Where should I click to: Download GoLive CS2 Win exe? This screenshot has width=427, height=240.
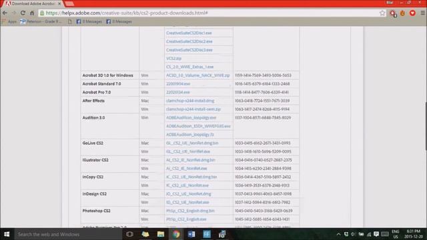tap(188, 151)
